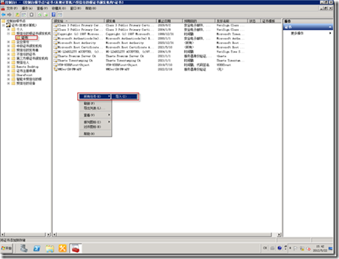This screenshot has height=259, width=339.
Task: Click the blue Help question mark icon
Action: point(53,15)
